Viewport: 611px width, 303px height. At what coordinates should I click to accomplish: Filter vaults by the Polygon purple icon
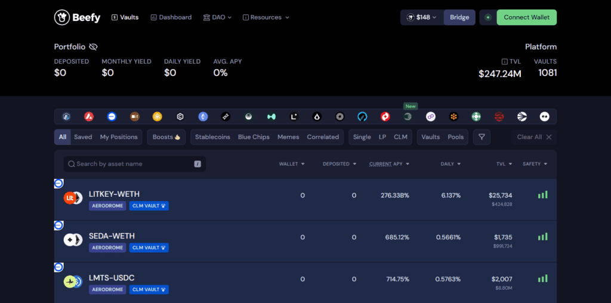(431, 116)
